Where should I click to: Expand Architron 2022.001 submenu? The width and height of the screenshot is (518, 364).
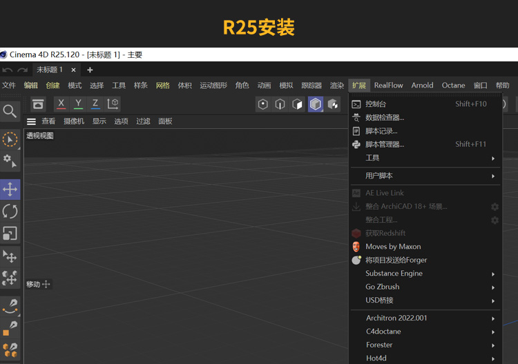click(425, 318)
